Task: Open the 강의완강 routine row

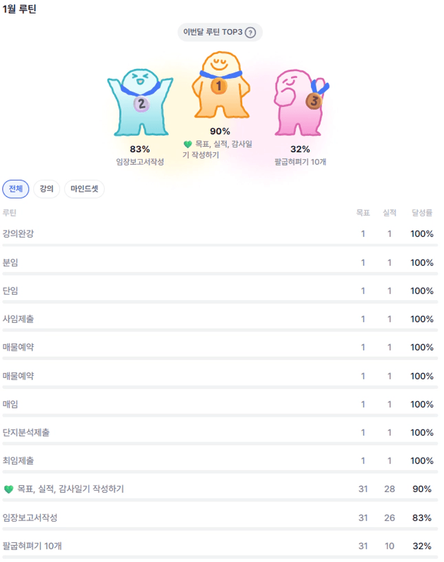Action: point(18,234)
